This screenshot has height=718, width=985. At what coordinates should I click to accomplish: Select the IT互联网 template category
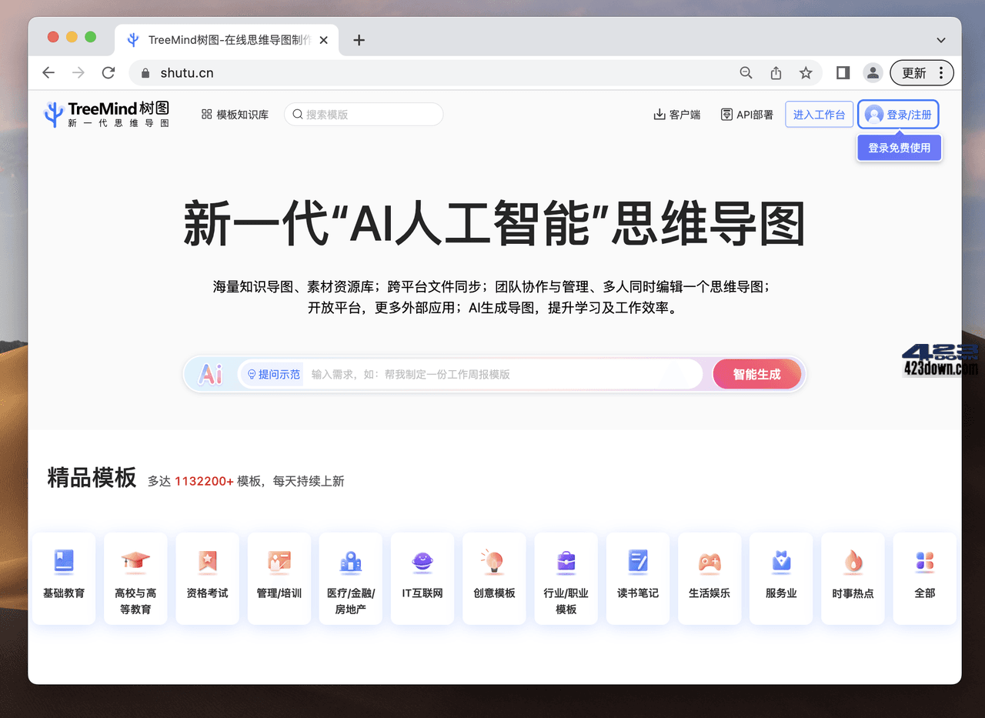pos(422,578)
